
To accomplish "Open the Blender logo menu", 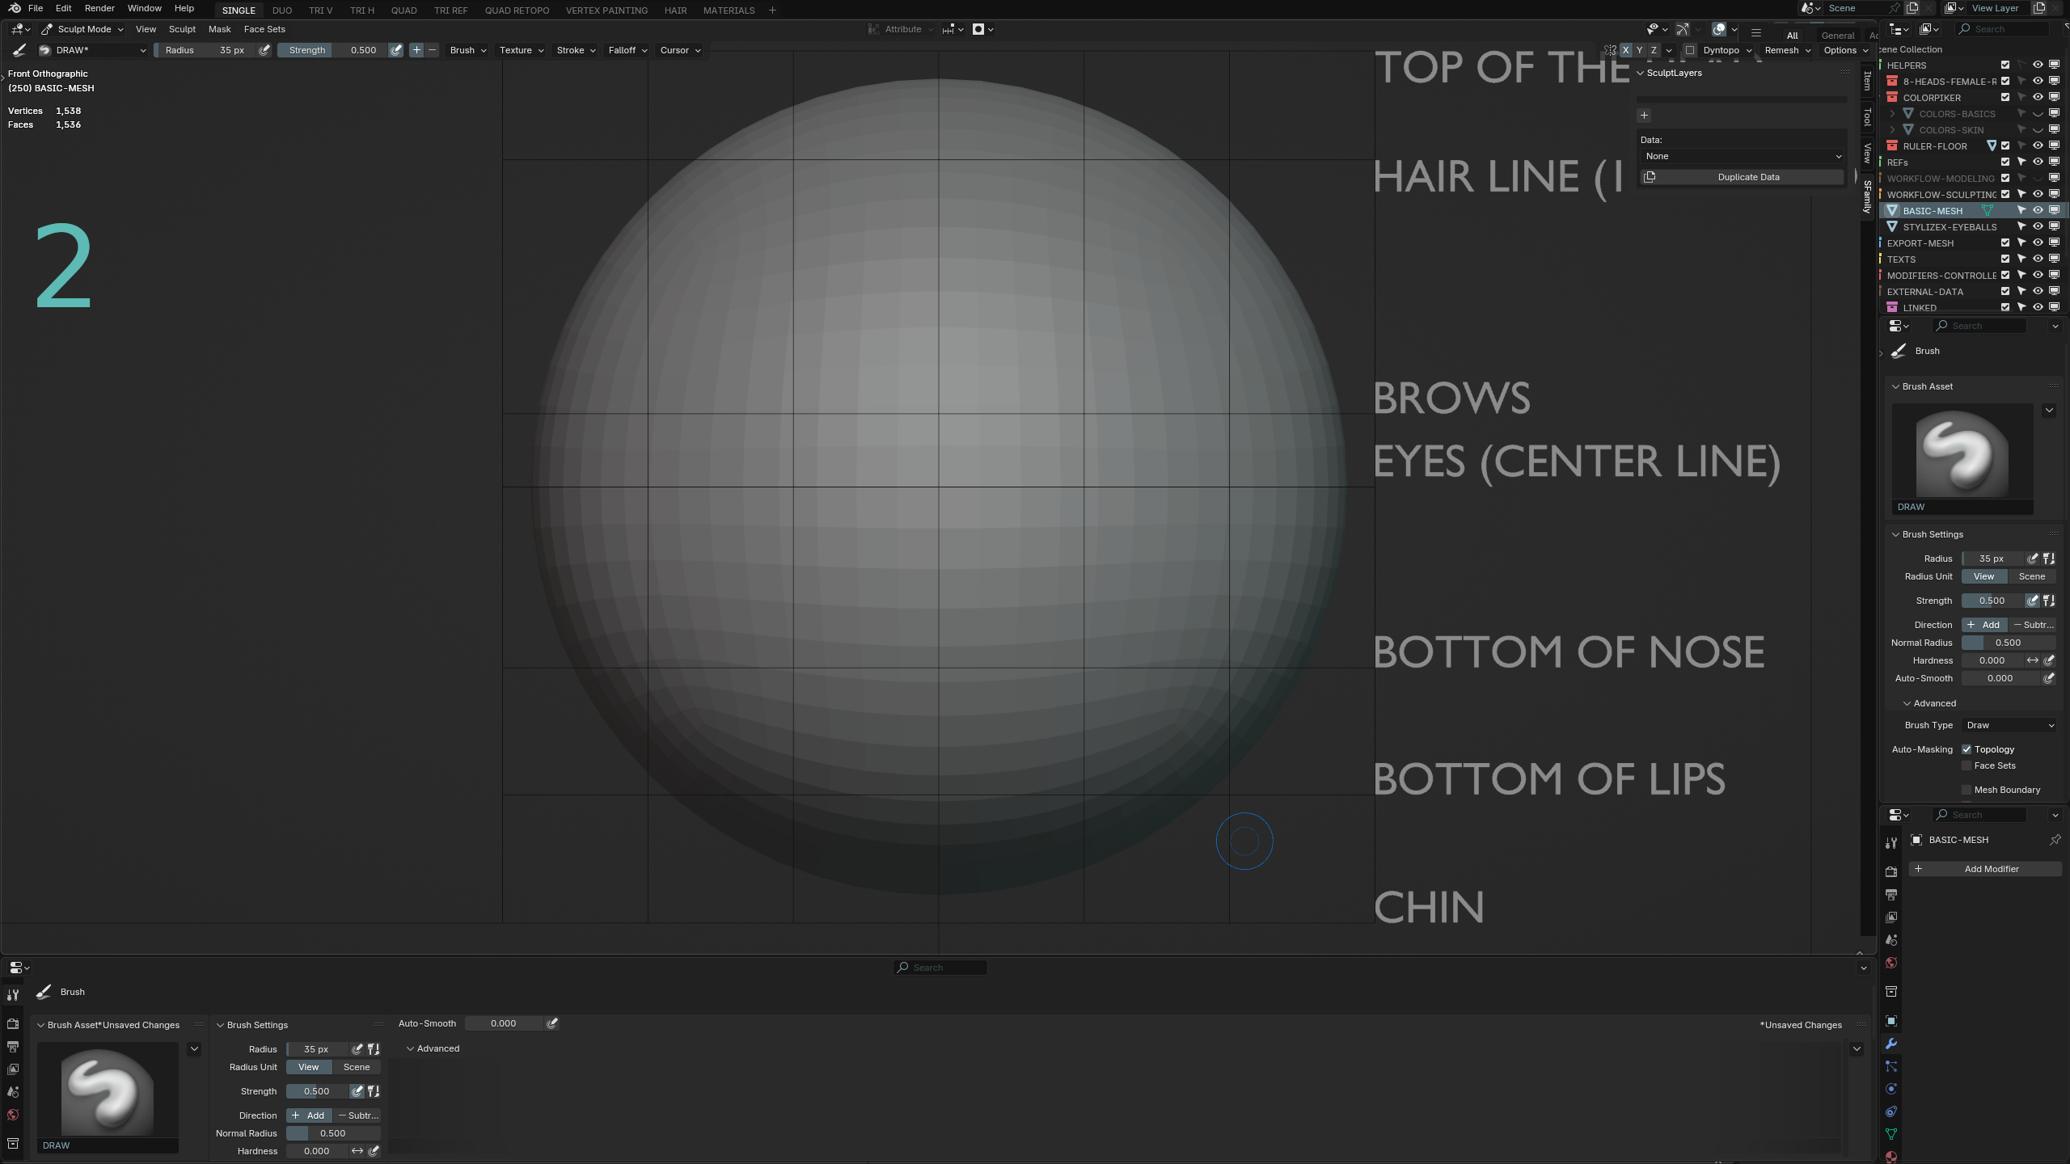I will pyautogui.click(x=15, y=8).
